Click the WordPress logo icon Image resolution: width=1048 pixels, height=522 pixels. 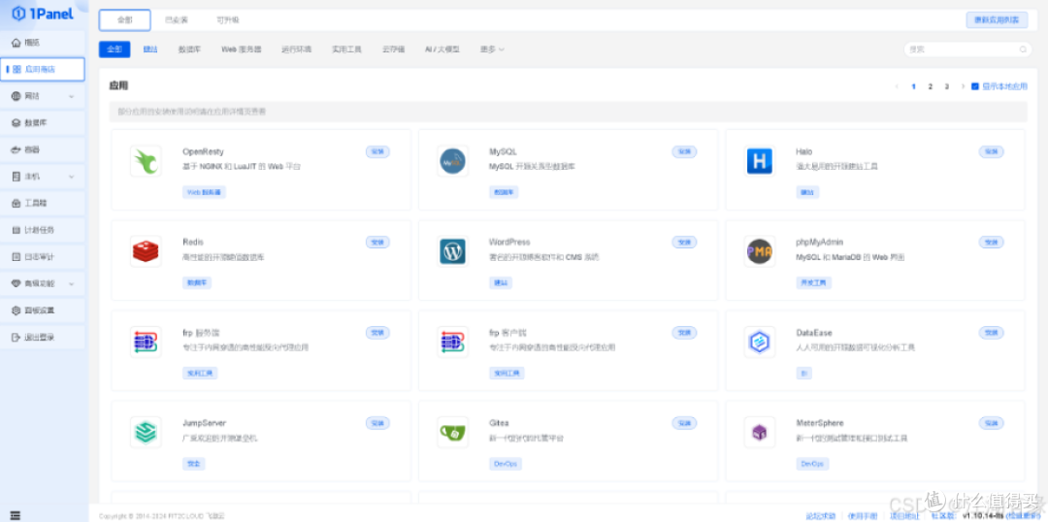[452, 251]
